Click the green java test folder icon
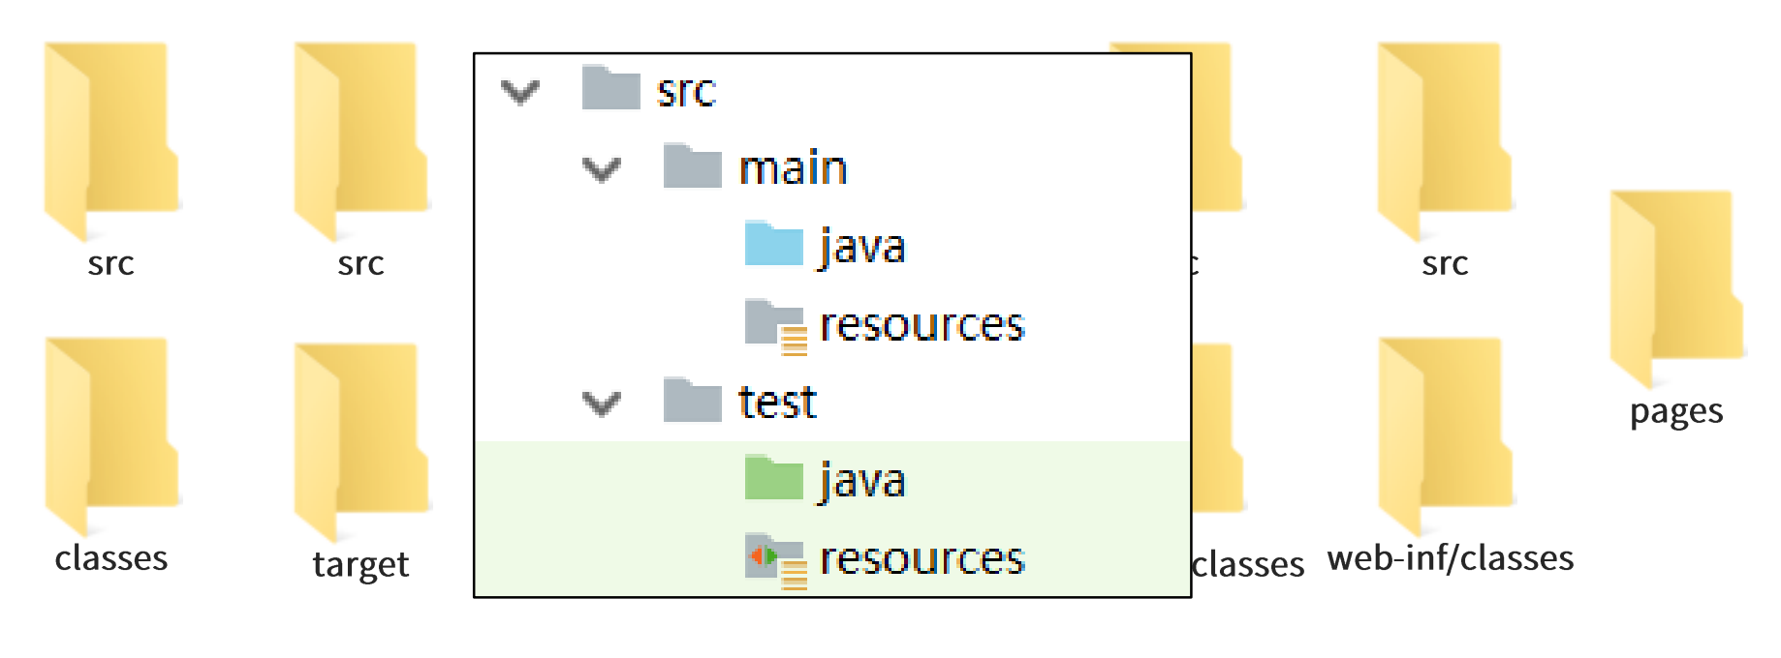This screenshot has height=658, width=1781. click(773, 479)
